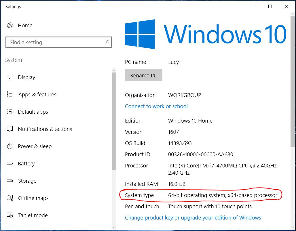296x231 pixels.
Task: Click the WORKGROUP organisation value
Action: click(x=185, y=95)
